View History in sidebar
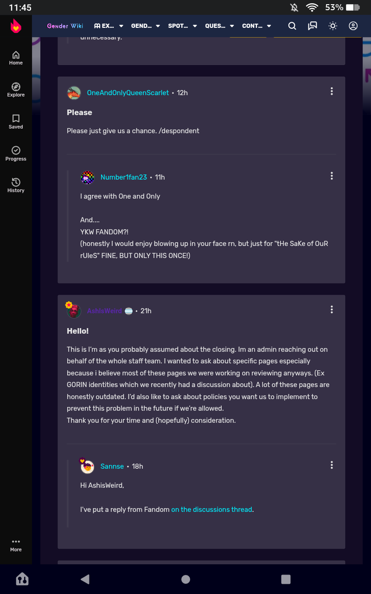Viewport: 371px width, 594px height. coord(16,186)
